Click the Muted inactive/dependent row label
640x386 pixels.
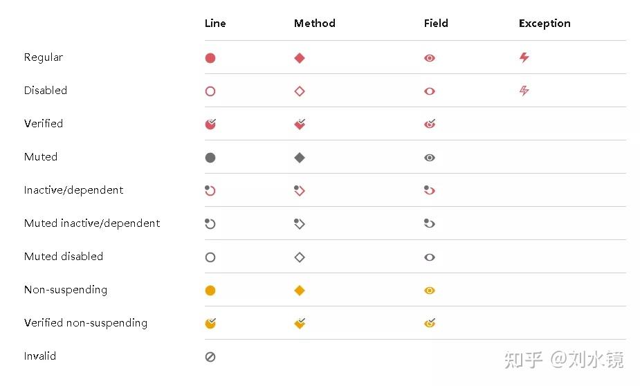pos(92,223)
